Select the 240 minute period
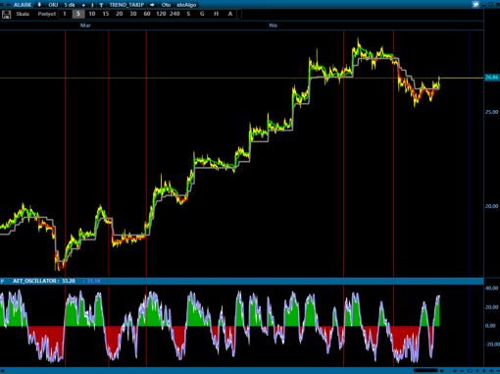 tap(175, 14)
